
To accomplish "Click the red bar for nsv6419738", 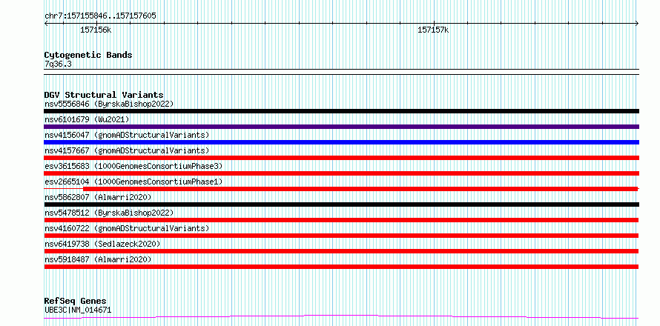I will click(x=341, y=251).
